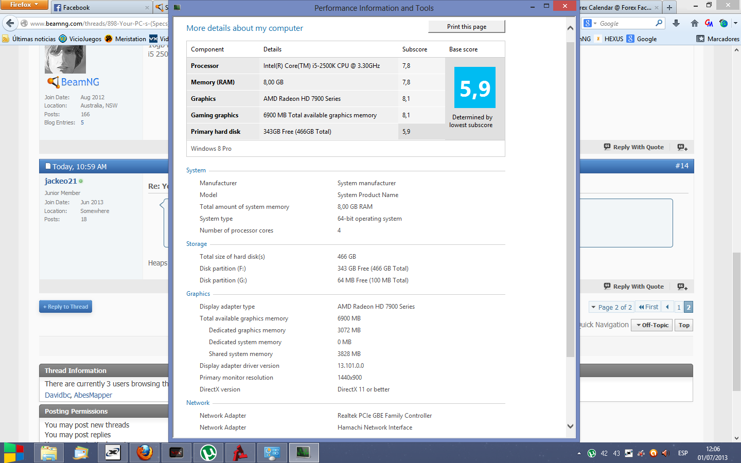
Task: Click Reply With Quote on post #14
Action: (x=634, y=287)
